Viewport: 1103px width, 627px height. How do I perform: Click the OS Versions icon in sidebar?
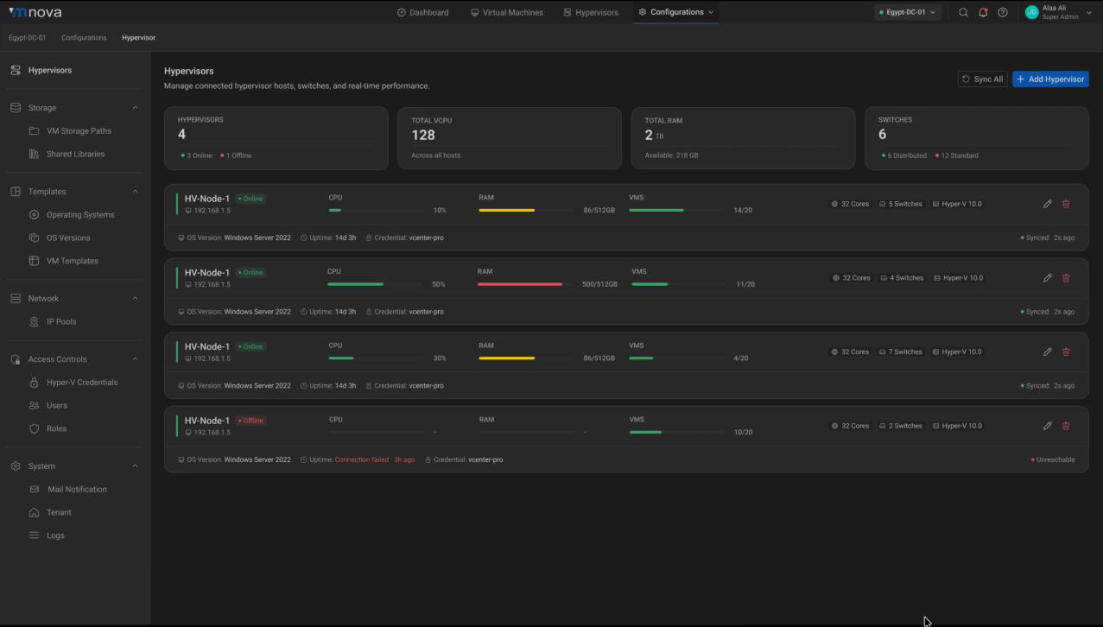35,237
